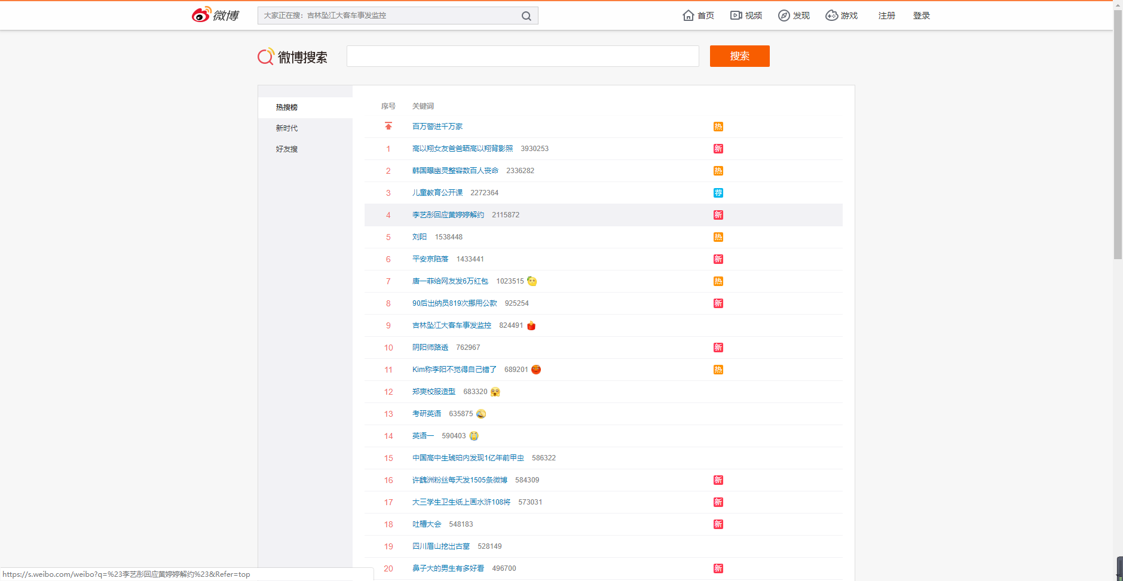The height and width of the screenshot is (581, 1123).
Task: Open the 李艺彤回应黄婷婷解约 link
Action: pos(448,215)
